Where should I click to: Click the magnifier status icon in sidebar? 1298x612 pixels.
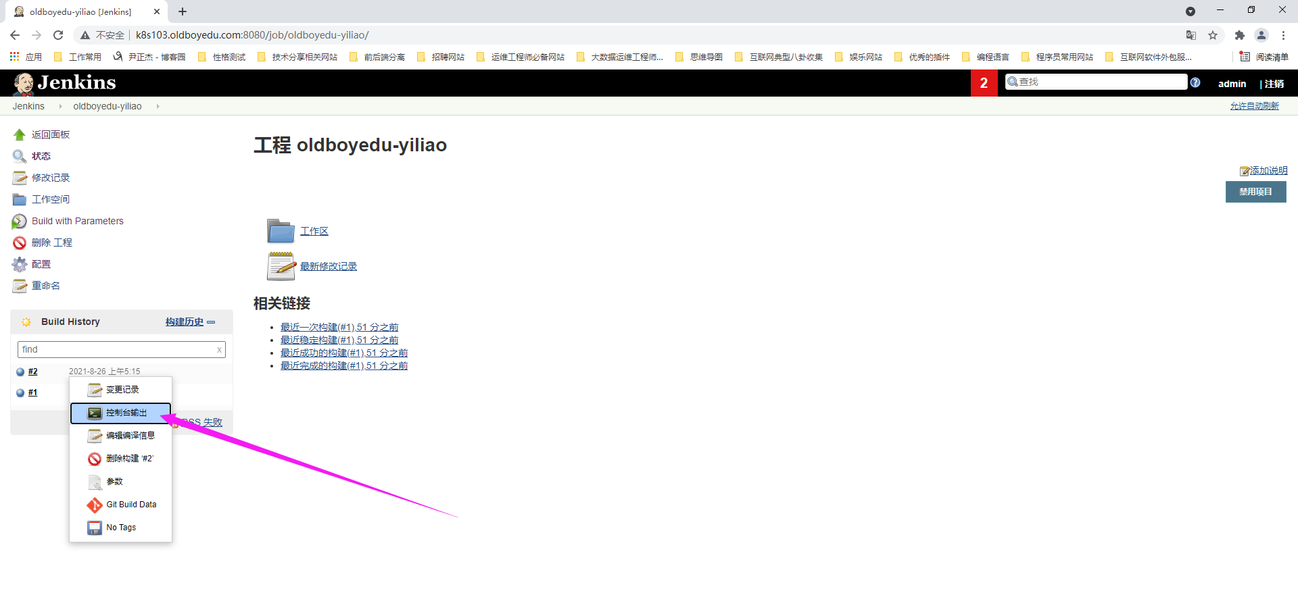click(x=20, y=157)
